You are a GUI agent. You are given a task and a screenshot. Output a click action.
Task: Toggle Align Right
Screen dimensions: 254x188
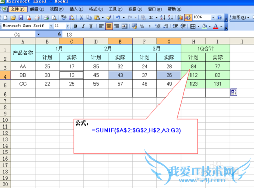(116, 26)
